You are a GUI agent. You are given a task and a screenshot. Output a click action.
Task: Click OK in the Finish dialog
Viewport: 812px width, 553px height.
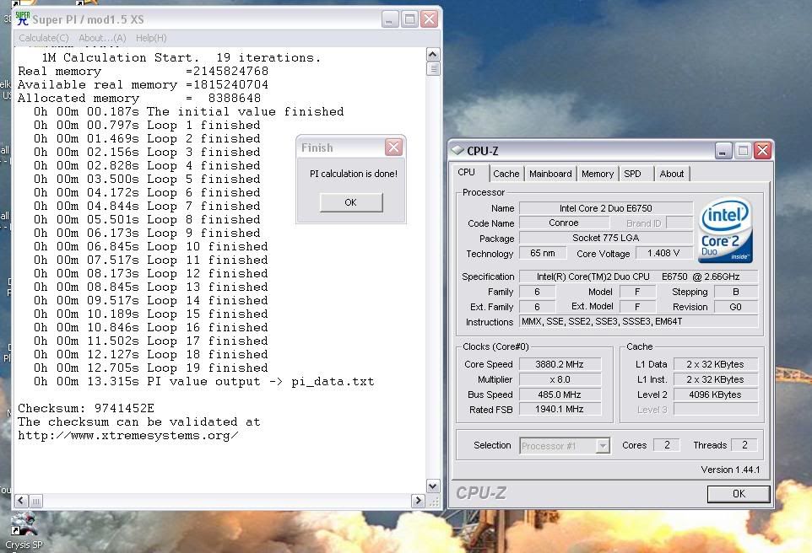tap(351, 202)
